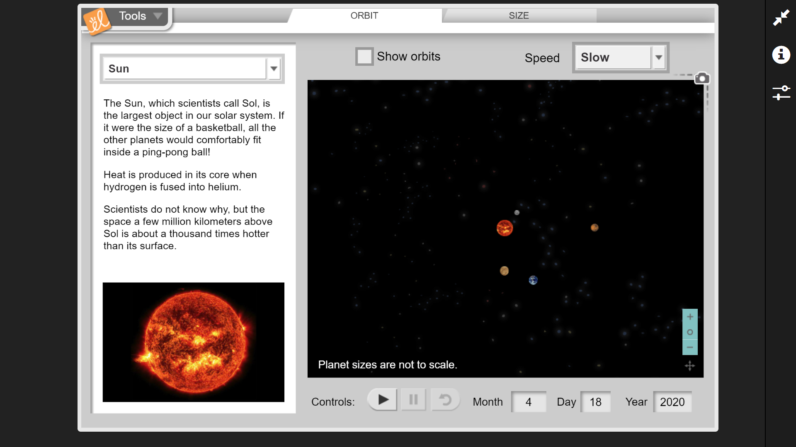
Task: Reset zoom with the circle button
Action: click(690, 332)
